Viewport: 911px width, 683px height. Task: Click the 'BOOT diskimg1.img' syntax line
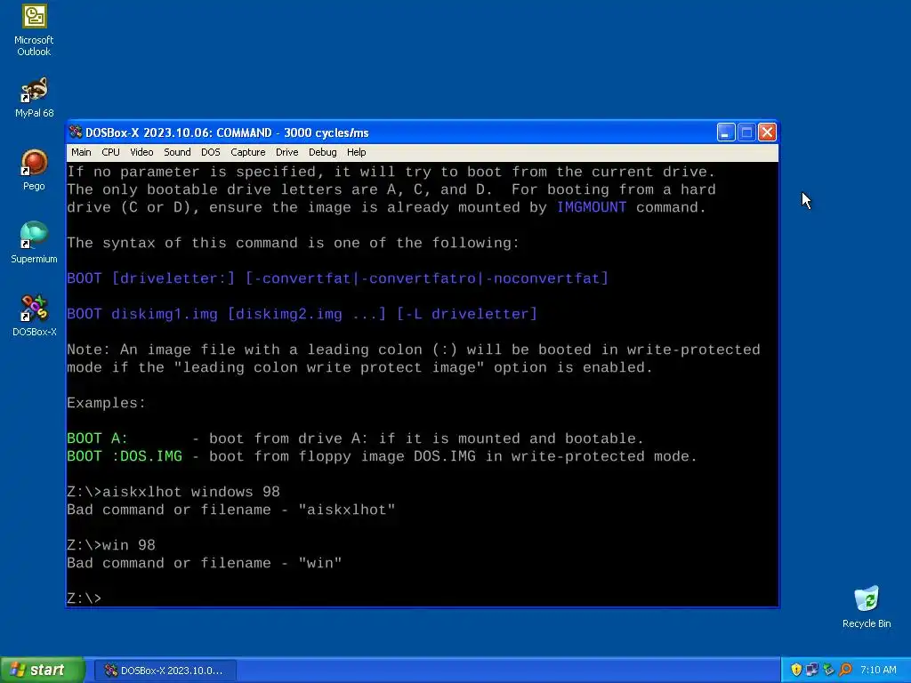(302, 314)
